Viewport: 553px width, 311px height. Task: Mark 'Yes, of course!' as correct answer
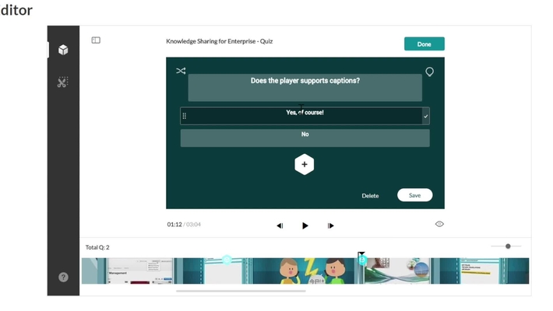coord(426,116)
